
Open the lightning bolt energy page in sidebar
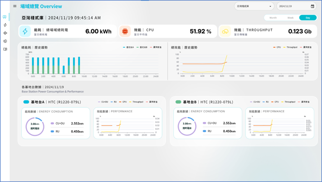pos(5,25)
